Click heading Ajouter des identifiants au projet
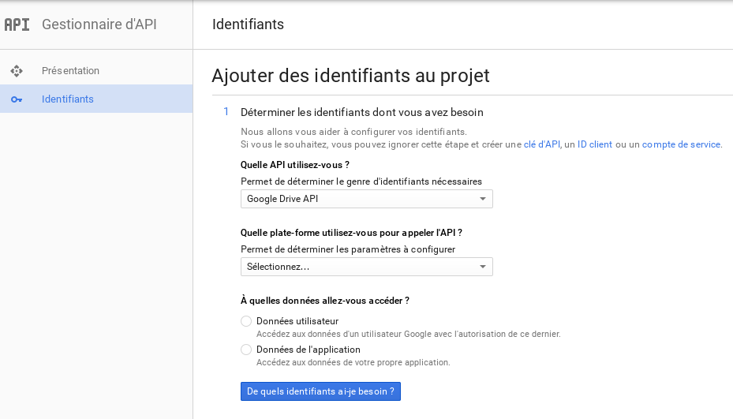Screen dimensions: 733x419 pos(350,76)
